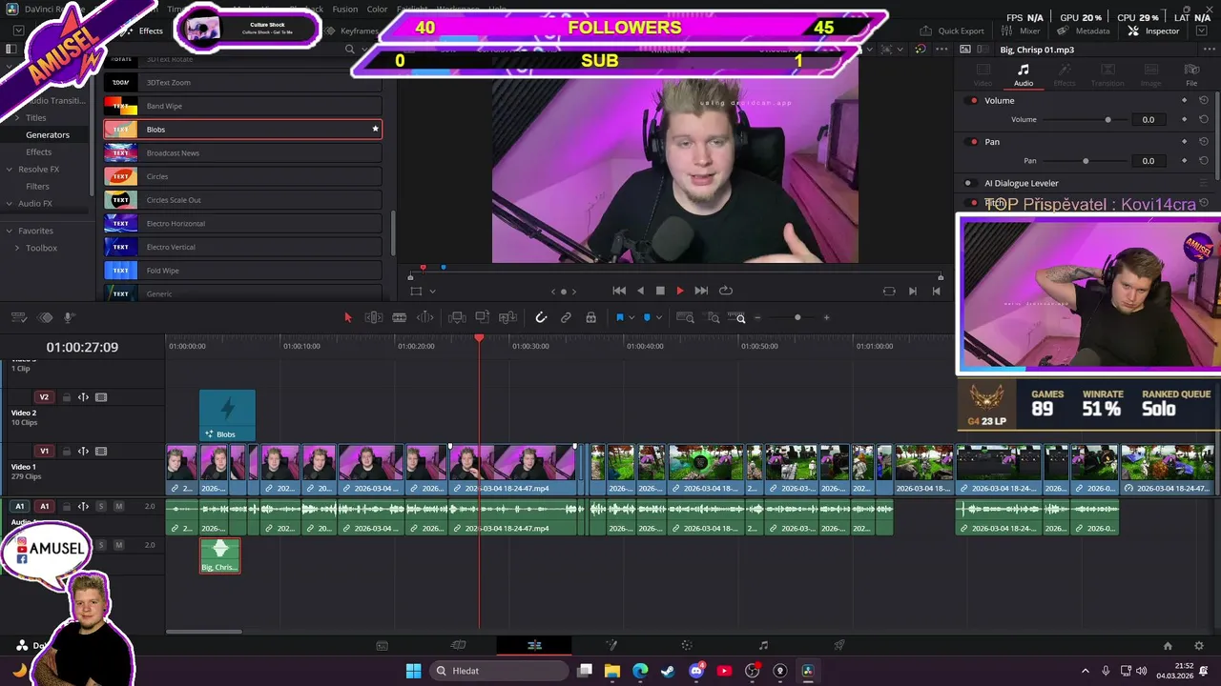Open the Inspector panel button
This screenshot has width=1221, height=686.
tap(1153, 30)
